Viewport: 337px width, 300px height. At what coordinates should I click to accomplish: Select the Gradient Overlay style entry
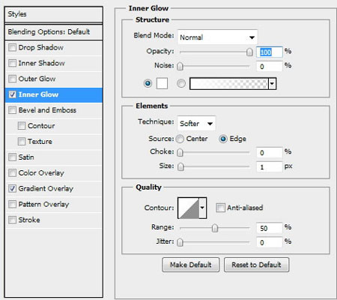(x=54, y=188)
